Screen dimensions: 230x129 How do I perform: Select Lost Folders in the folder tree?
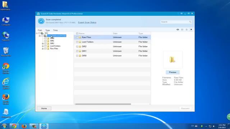55,46
